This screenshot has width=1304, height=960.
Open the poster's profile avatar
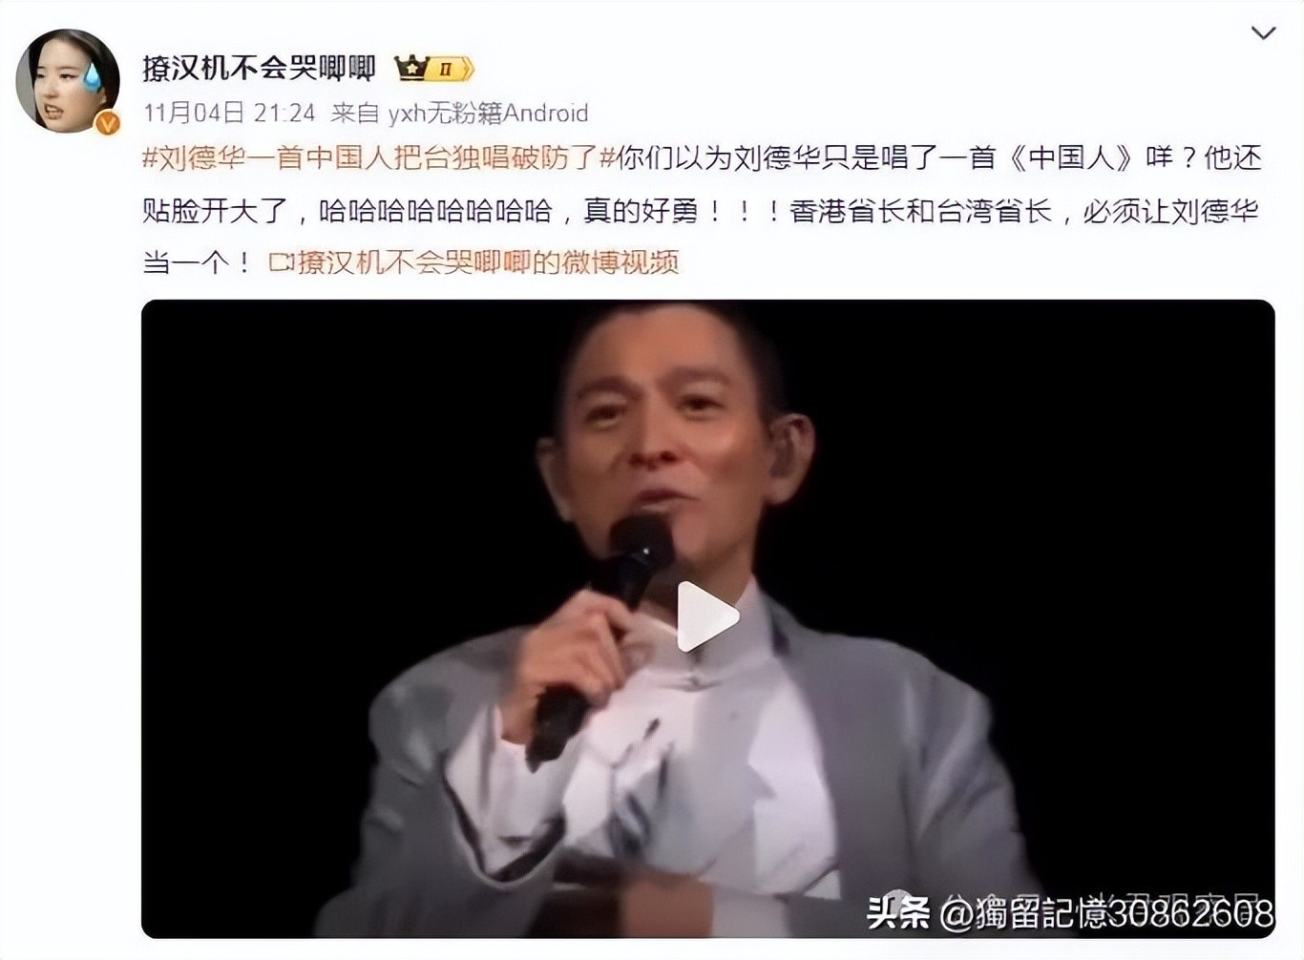point(68,80)
